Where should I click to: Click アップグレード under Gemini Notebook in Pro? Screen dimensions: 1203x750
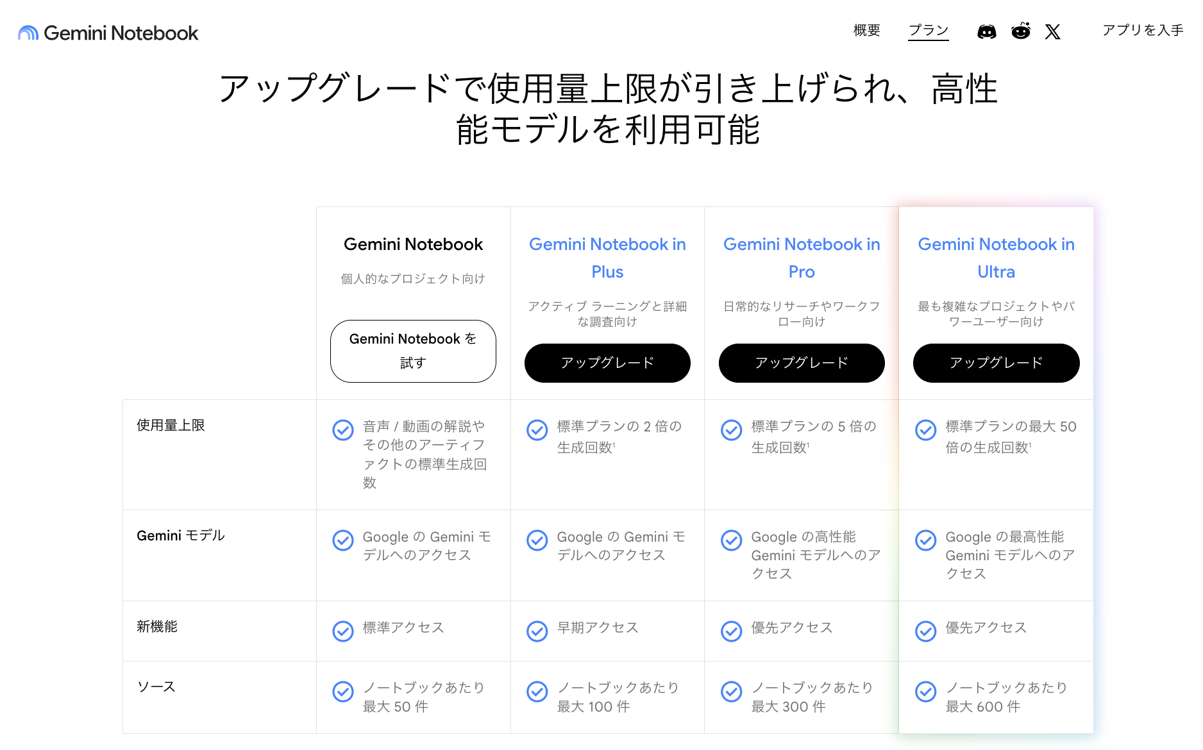[x=802, y=363]
